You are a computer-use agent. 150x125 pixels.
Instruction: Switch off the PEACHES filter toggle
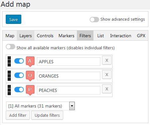click(x=19, y=90)
